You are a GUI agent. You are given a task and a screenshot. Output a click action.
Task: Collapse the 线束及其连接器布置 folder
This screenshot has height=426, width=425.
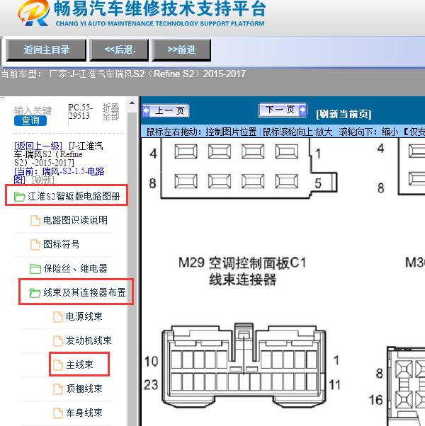pyautogui.click(x=84, y=292)
